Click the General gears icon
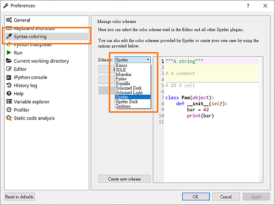275x205 pixels. (x=9, y=20)
